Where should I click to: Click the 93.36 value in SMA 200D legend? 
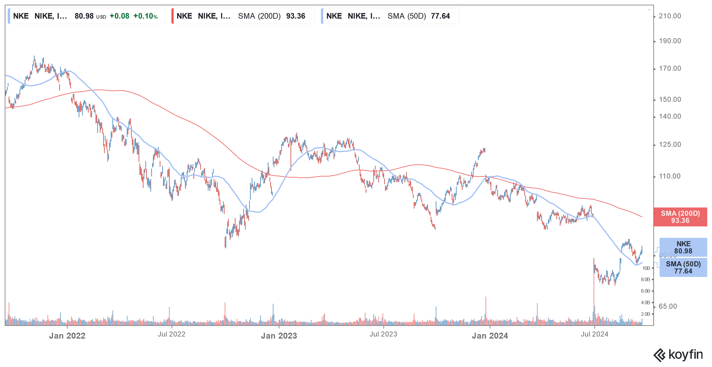(296, 16)
